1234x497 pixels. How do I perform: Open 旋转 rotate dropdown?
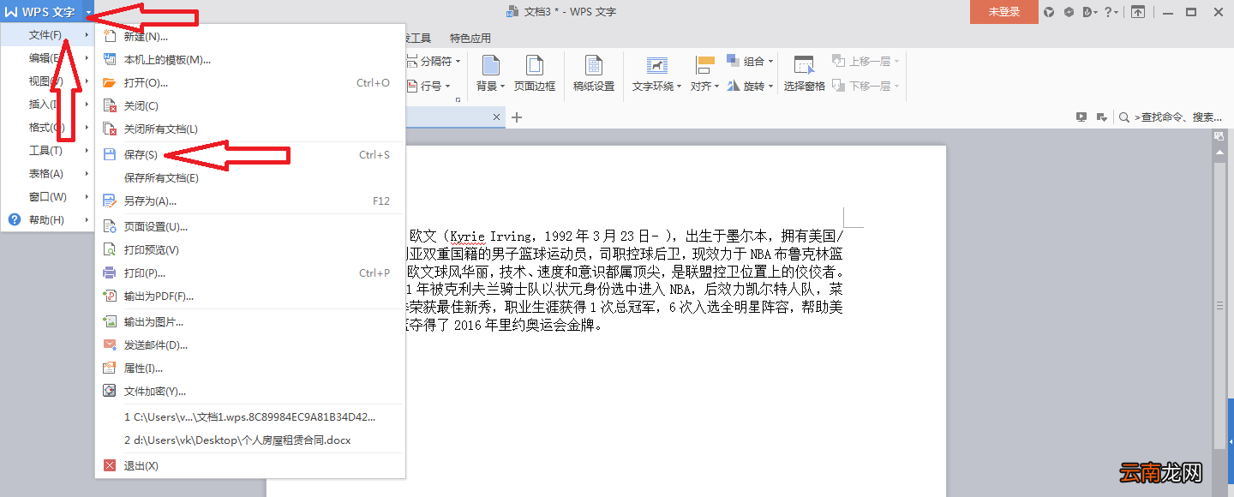[x=750, y=87]
